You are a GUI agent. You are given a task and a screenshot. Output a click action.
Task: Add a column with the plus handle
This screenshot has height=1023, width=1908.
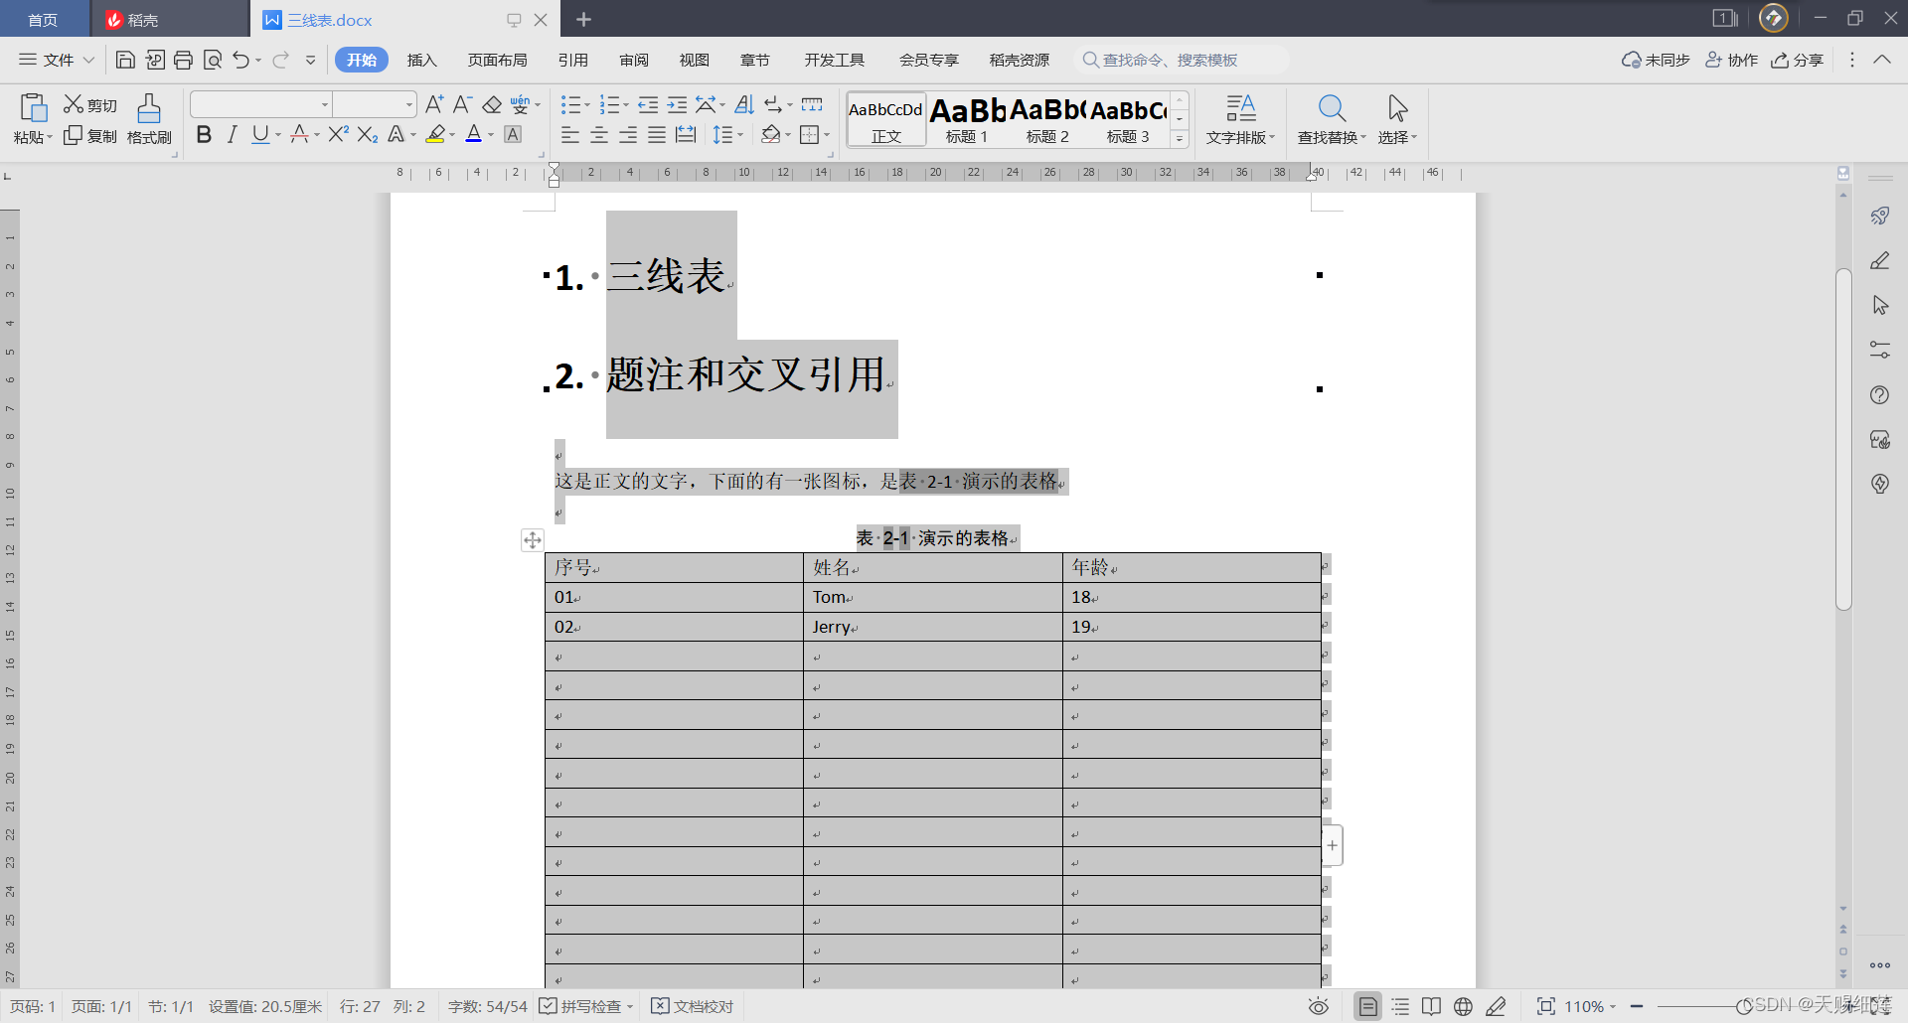click(x=1333, y=845)
